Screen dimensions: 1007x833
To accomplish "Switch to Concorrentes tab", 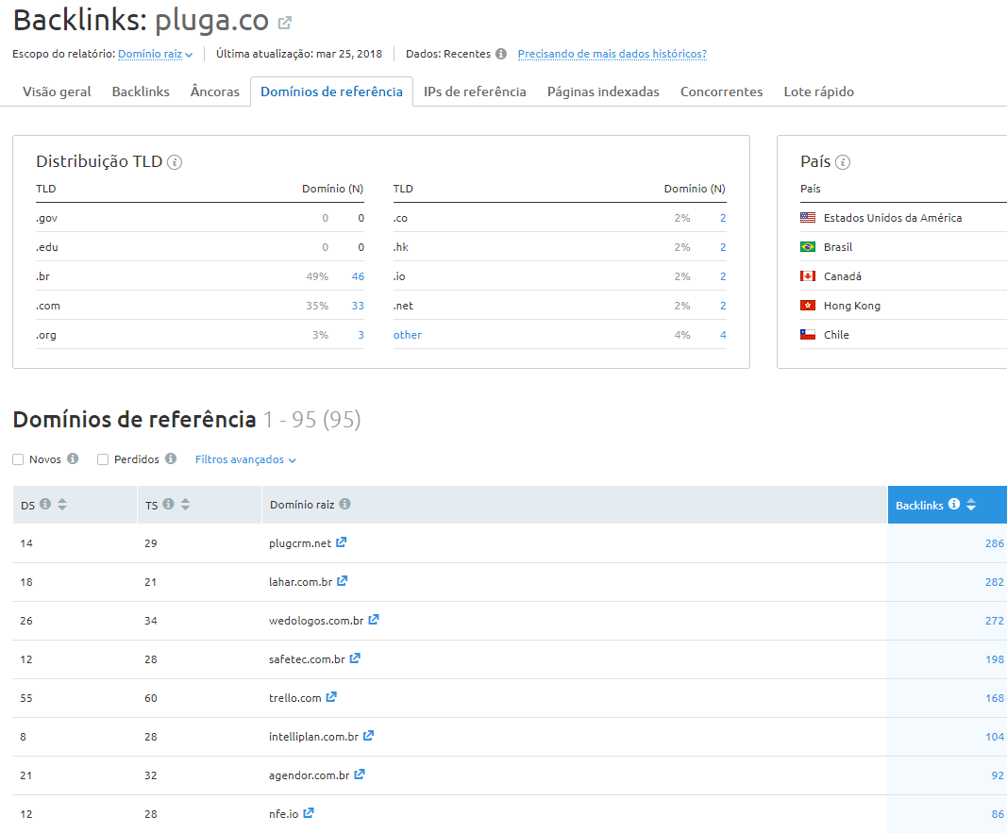I will point(722,92).
